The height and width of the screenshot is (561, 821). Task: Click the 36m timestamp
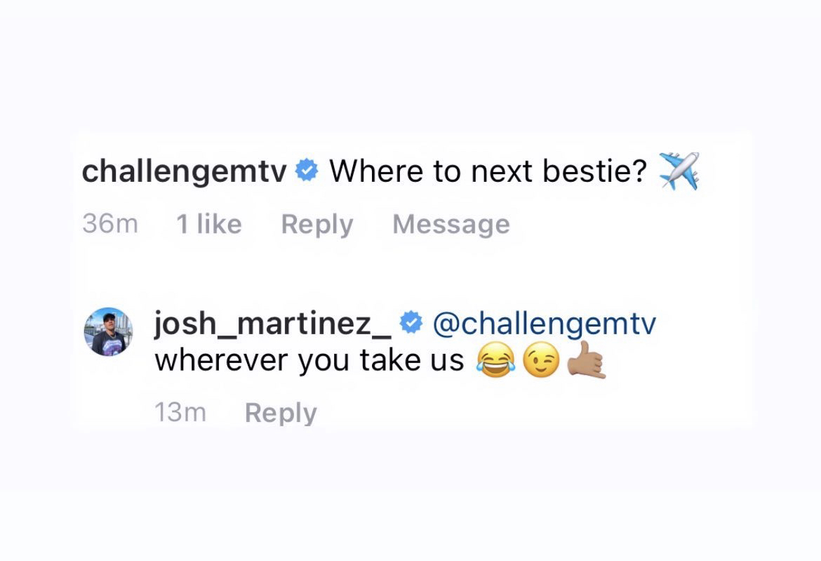(x=110, y=224)
